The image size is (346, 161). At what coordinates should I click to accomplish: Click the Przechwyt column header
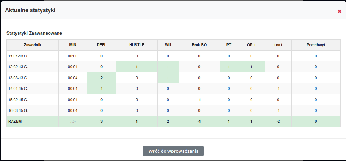316,45
